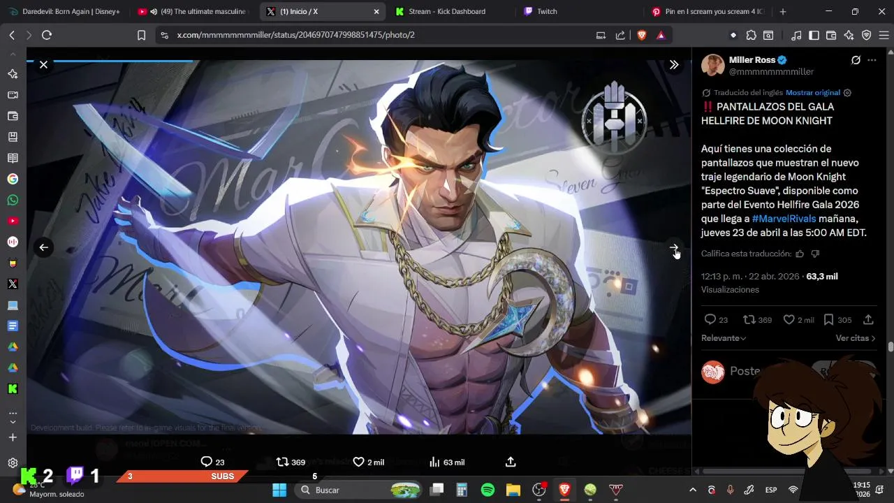Toggle the browser sidebar panel
Viewport: 894px width, 503px height.
[x=814, y=35]
